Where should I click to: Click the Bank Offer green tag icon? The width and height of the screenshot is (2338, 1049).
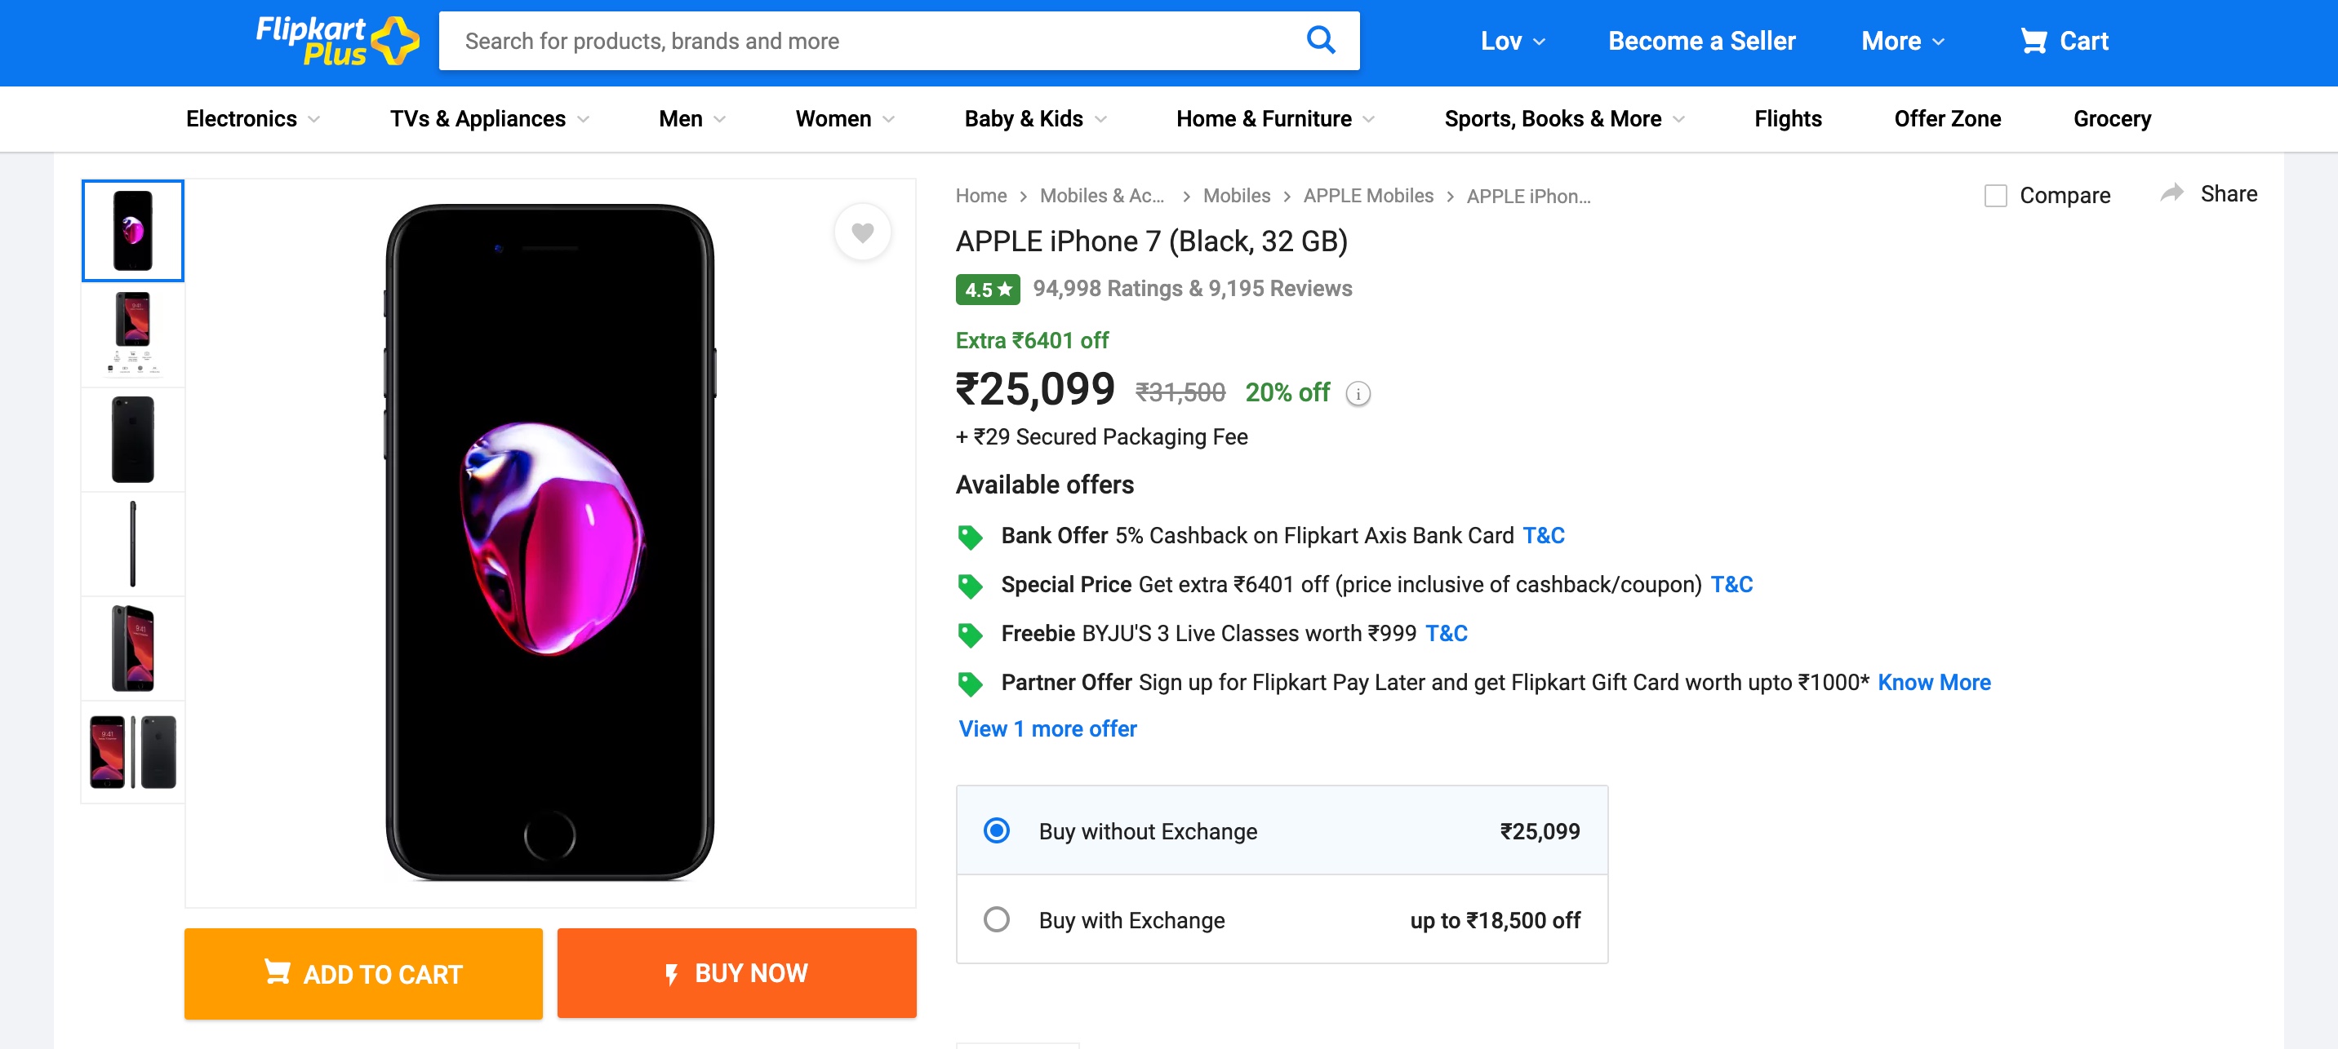(x=969, y=537)
